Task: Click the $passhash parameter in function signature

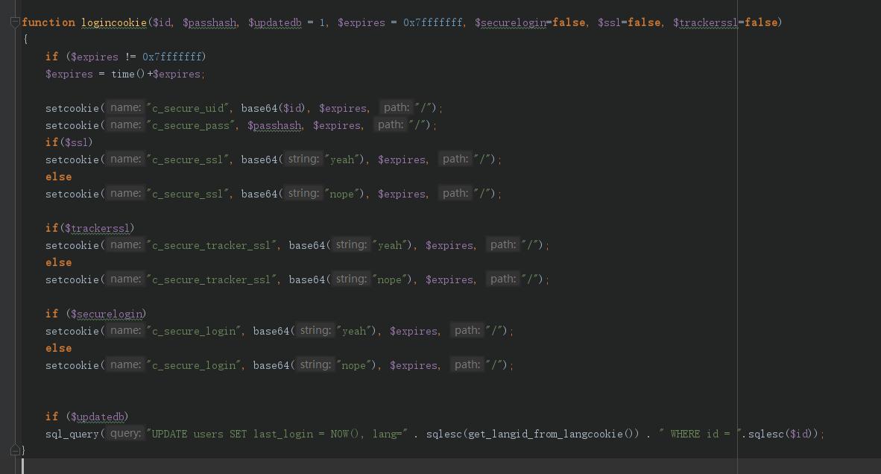Action: 209,22
